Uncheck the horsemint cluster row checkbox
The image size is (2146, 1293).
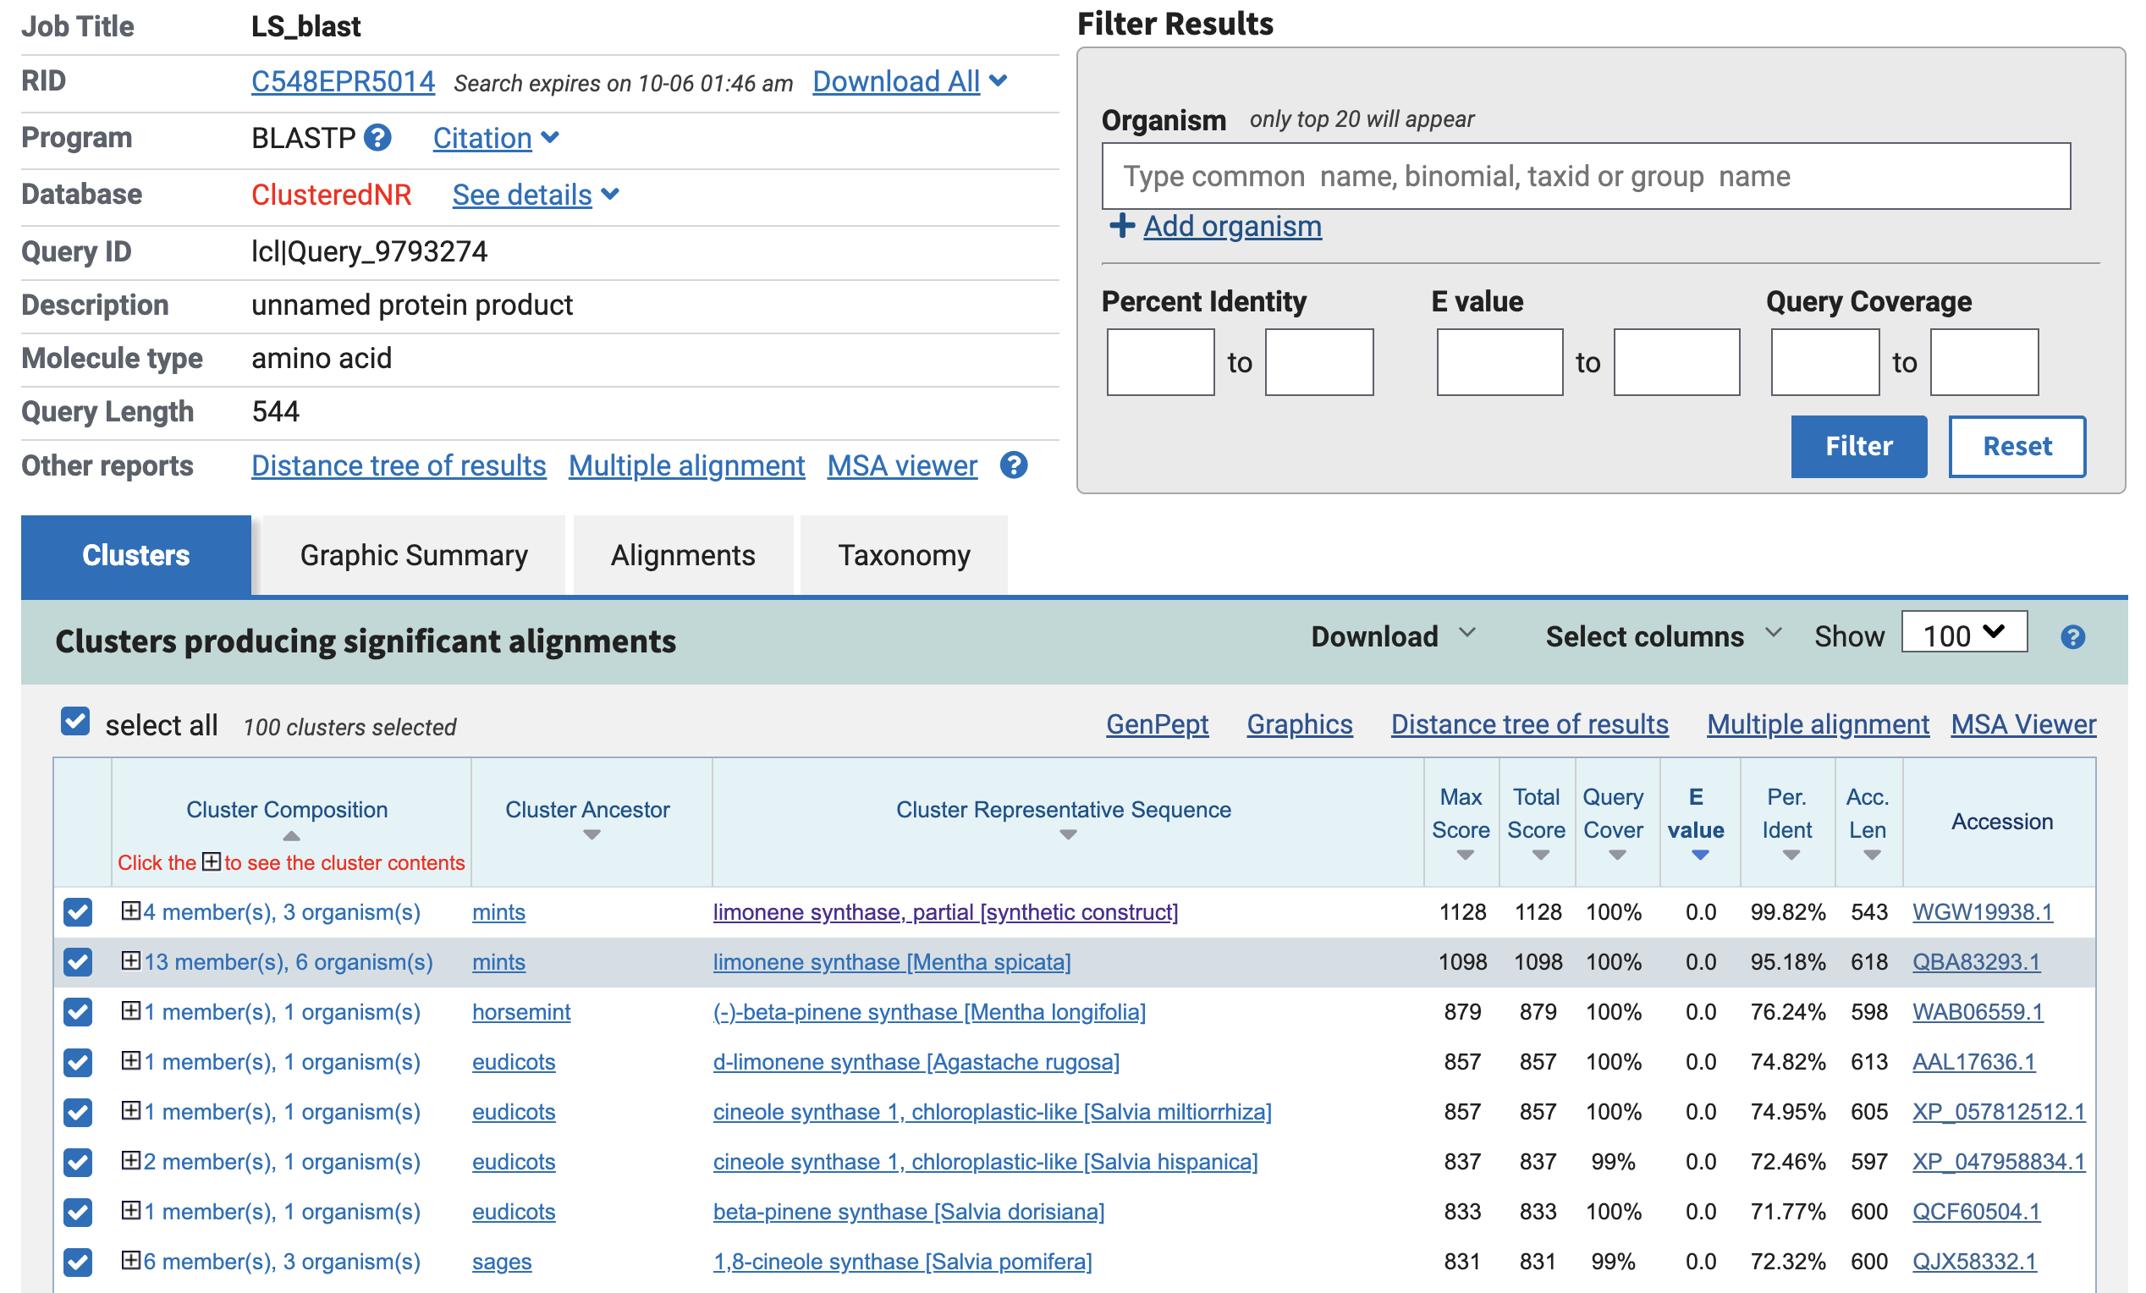coord(78,1012)
